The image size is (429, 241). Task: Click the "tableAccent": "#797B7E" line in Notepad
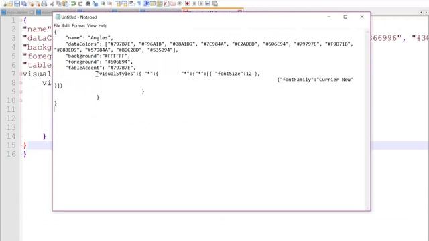pyautogui.click(x=100, y=68)
